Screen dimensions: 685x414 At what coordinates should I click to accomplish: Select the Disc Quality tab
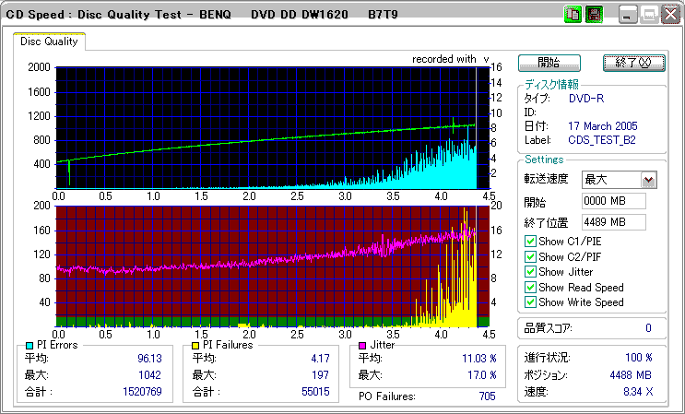50,41
